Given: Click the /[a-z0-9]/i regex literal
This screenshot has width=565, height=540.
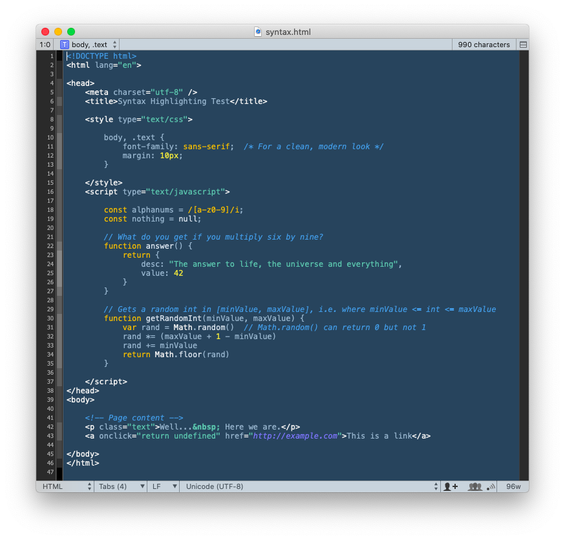Looking at the screenshot, I should click(x=213, y=210).
